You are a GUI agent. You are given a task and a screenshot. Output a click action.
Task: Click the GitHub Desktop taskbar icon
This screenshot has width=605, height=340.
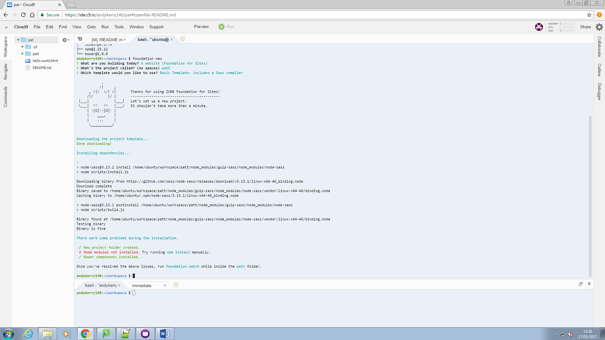145,334
